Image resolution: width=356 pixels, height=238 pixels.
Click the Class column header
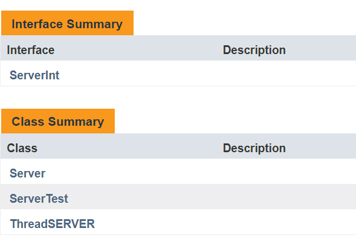tap(22, 148)
